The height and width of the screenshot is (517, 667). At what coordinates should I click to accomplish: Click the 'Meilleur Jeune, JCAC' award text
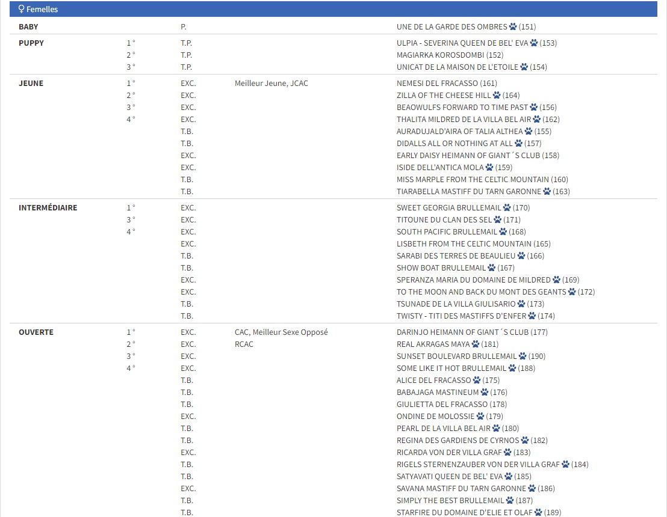tap(271, 84)
